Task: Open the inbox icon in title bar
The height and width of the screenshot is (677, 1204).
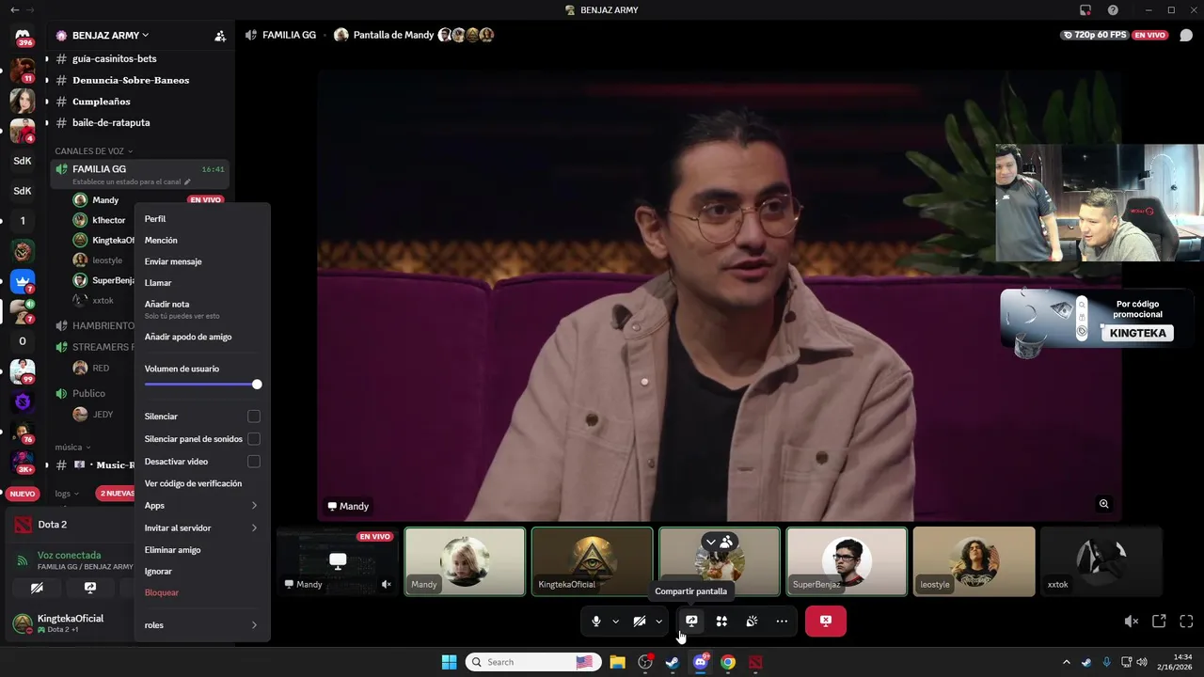Action: [x=1085, y=10]
